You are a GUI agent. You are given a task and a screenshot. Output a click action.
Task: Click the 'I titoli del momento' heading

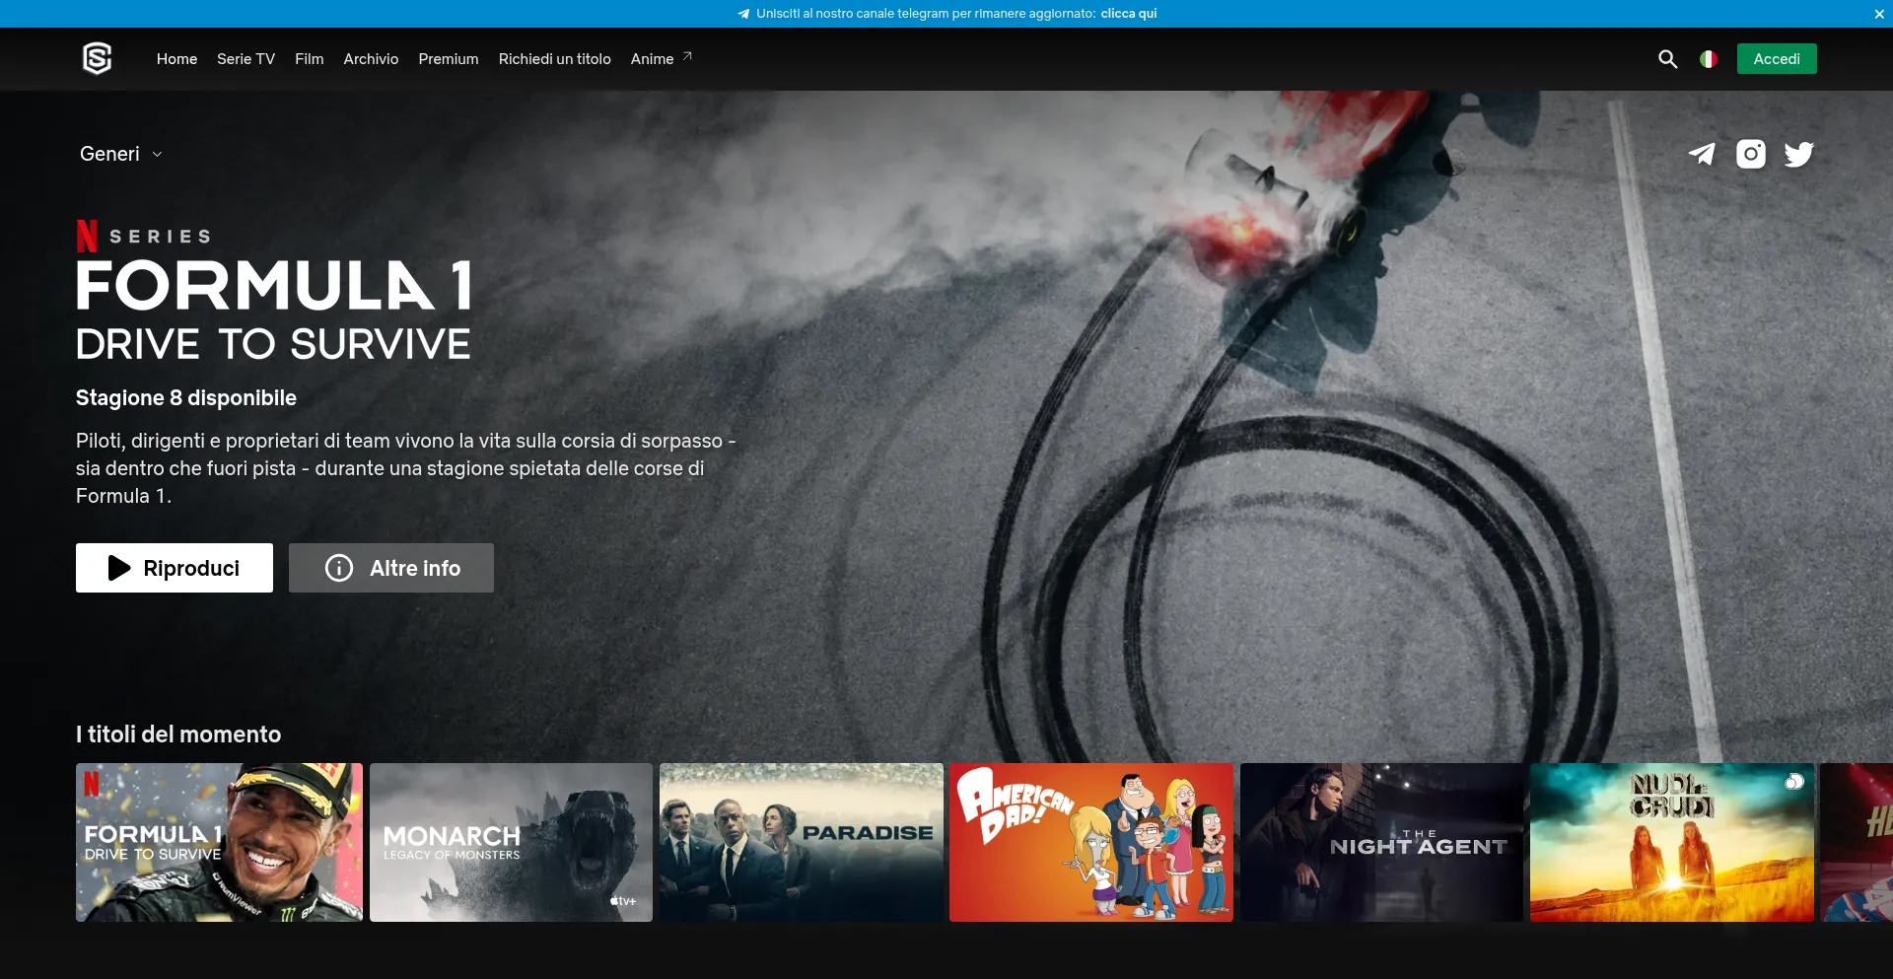[x=178, y=734]
